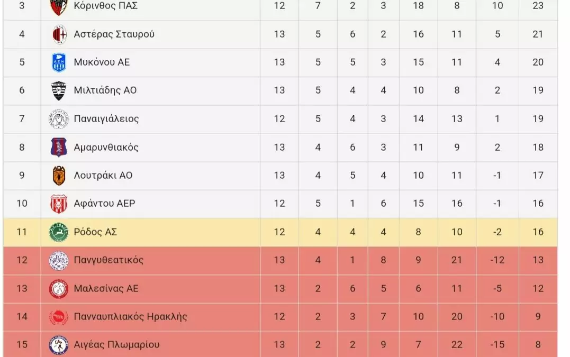Select the Παγγυθεατικός round logo
The width and height of the screenshot is (570, 357).
(x=59, y=260)
